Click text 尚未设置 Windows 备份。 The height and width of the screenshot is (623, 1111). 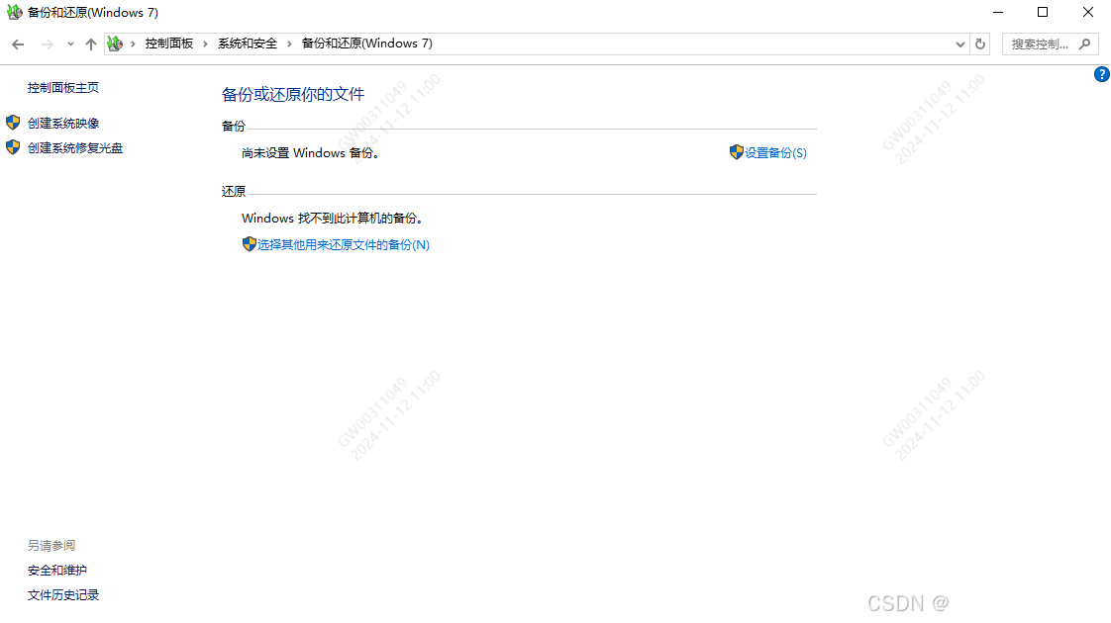point(310,153)
